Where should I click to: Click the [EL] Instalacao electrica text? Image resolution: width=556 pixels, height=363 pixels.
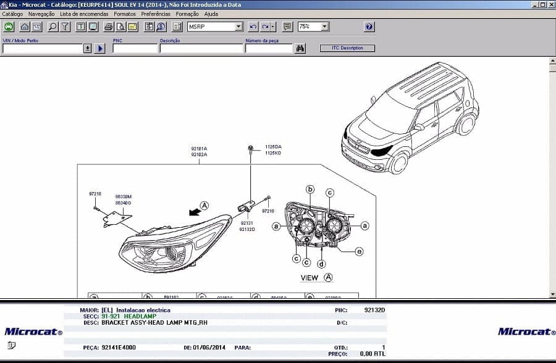coord(135,310)
